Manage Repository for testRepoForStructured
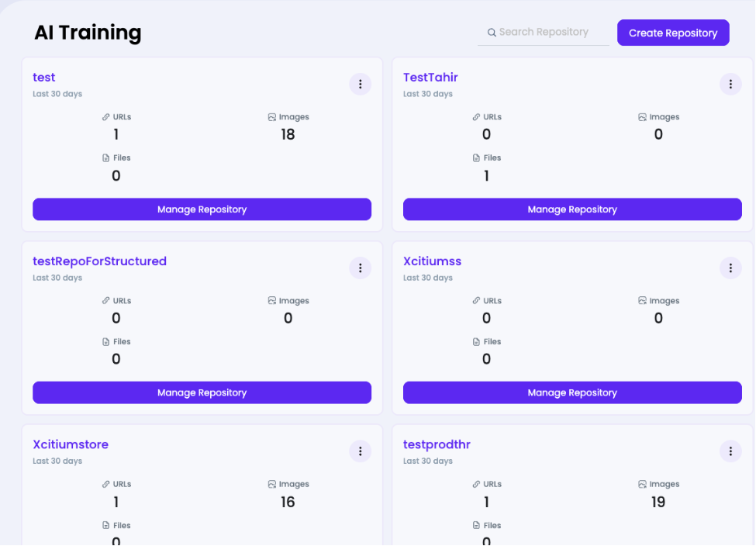 pos(202,392)
